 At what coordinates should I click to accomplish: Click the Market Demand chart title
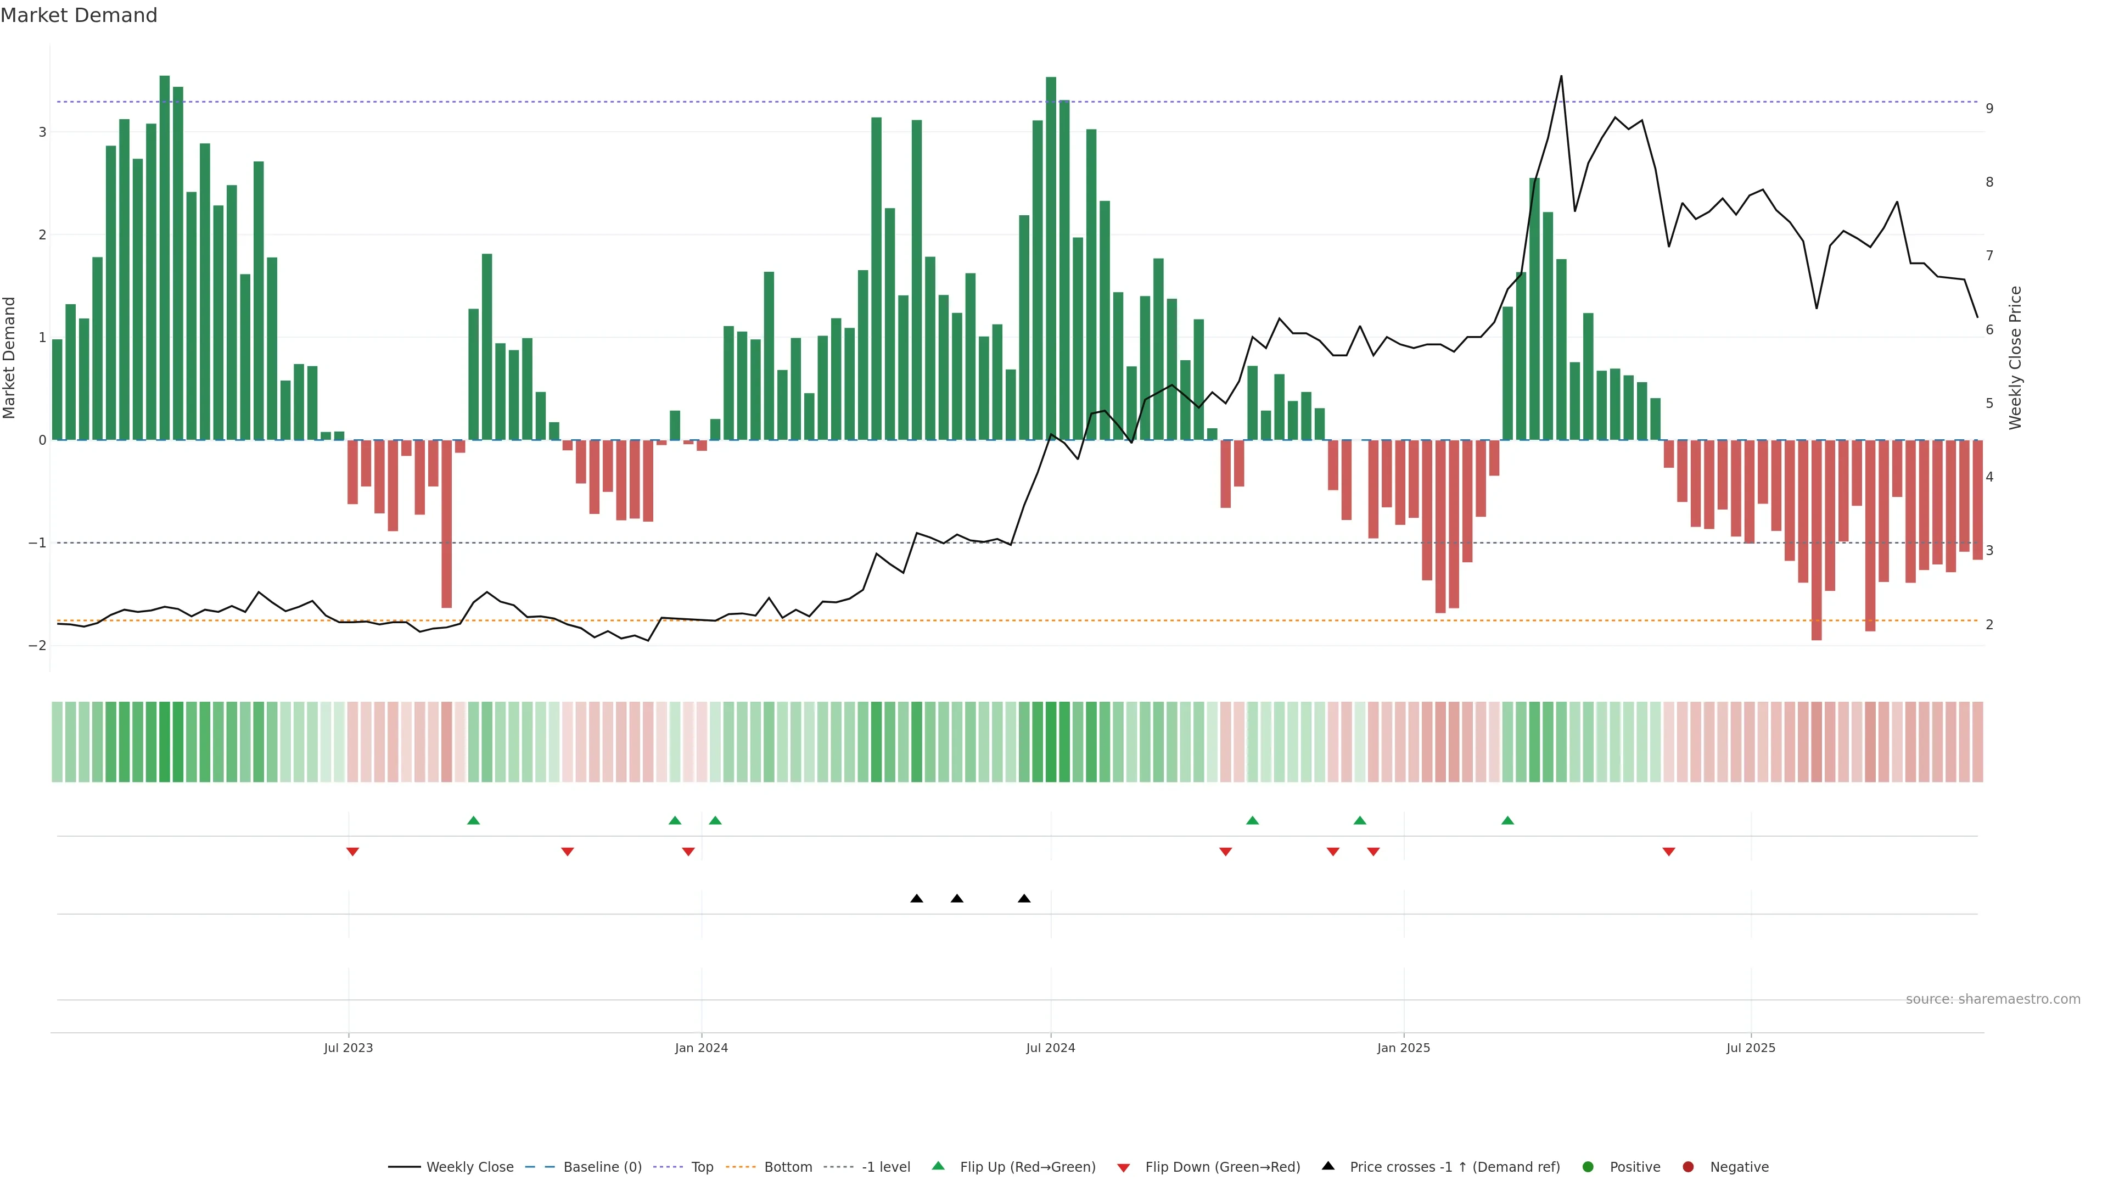coord(79,15)
